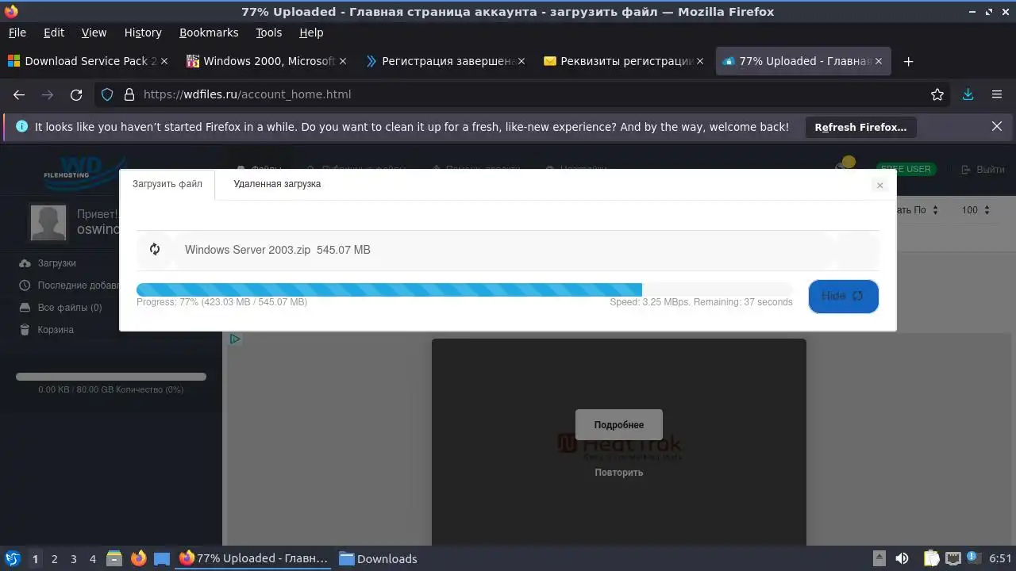The height and width of the screenshot is (571, 1016).
Task: Switch to Удаленная загрузка tab
Action: pyautogui.click(x=277, y=184)
